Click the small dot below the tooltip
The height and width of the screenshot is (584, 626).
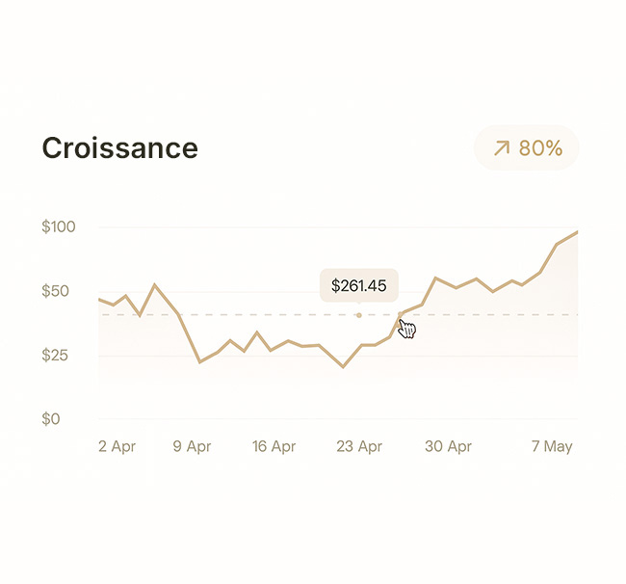click(x=359, y=315)
